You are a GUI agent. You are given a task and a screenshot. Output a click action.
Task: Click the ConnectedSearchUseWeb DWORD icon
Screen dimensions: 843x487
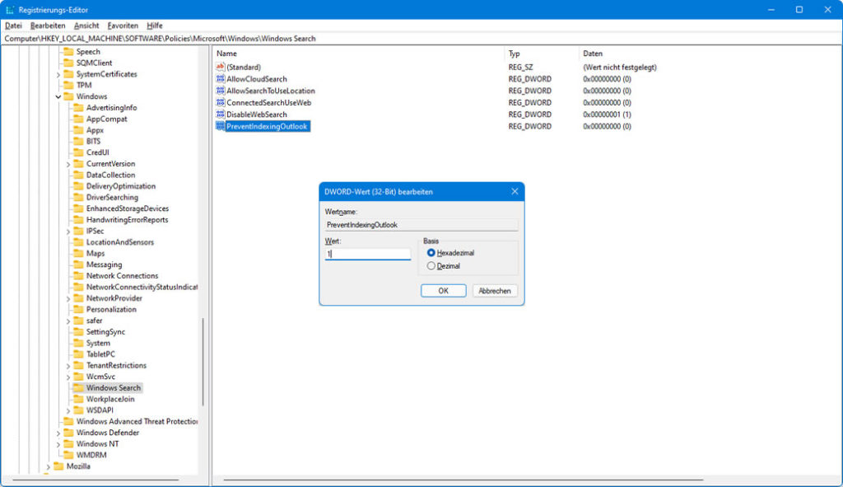click(220, 102)
